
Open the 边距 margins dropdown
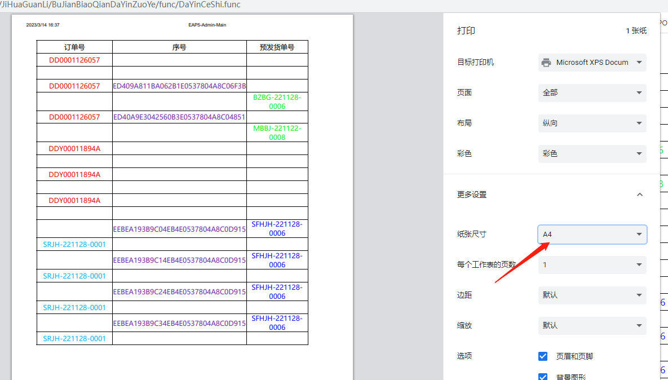(x=592, y=295)
